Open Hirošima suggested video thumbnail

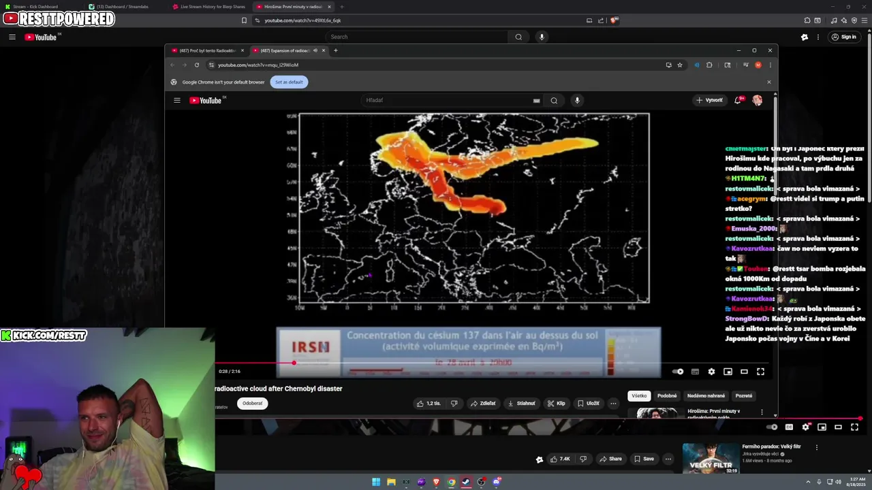pyautogui.click(x=657, y=412)
